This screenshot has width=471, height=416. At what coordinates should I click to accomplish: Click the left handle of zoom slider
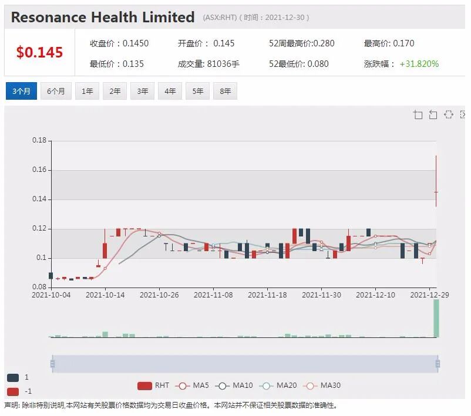53,364
